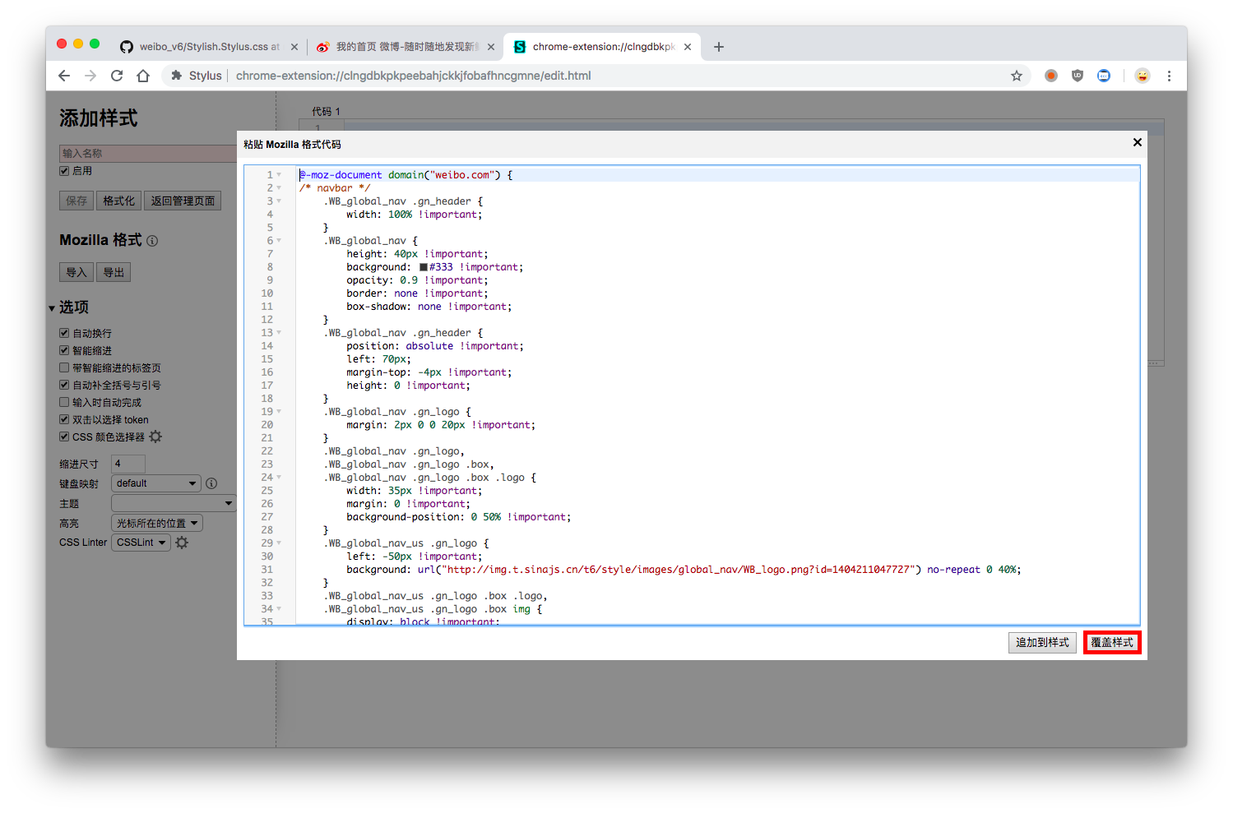Open CSS color picker settings gear
Viewport: 1233px width, 813px height.
[x=155, y=437]
